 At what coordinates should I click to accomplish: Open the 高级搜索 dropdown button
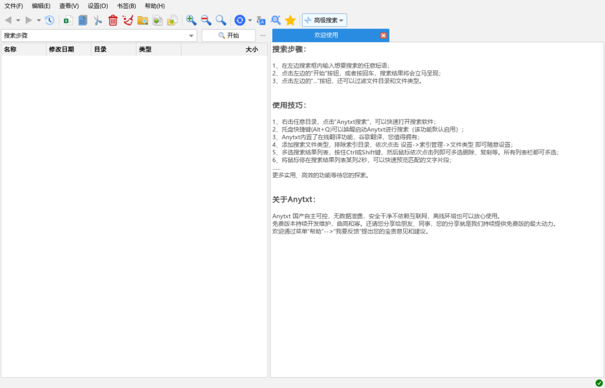(x=324, y=20)
